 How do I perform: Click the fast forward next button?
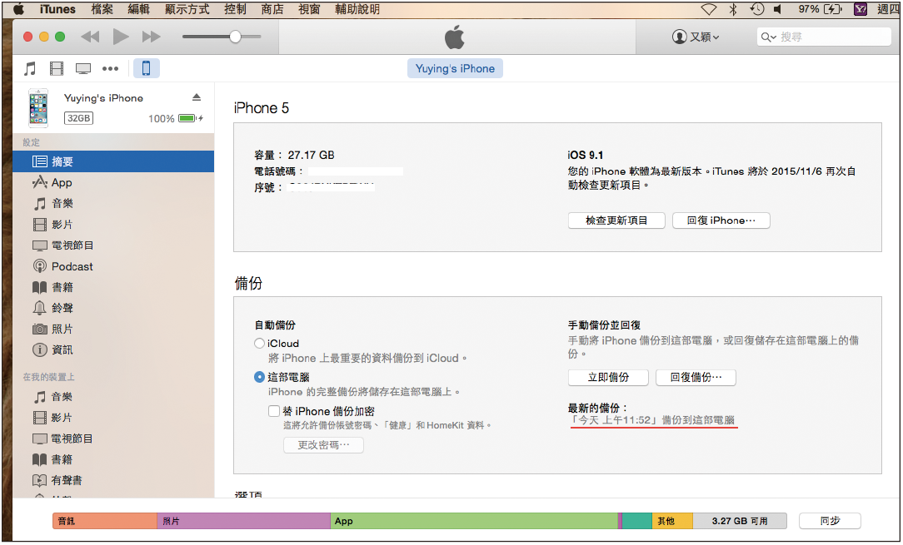pyautogui.click(x=151, y=37)
